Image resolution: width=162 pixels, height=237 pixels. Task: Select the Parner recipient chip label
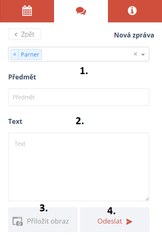tap(30, 55)
